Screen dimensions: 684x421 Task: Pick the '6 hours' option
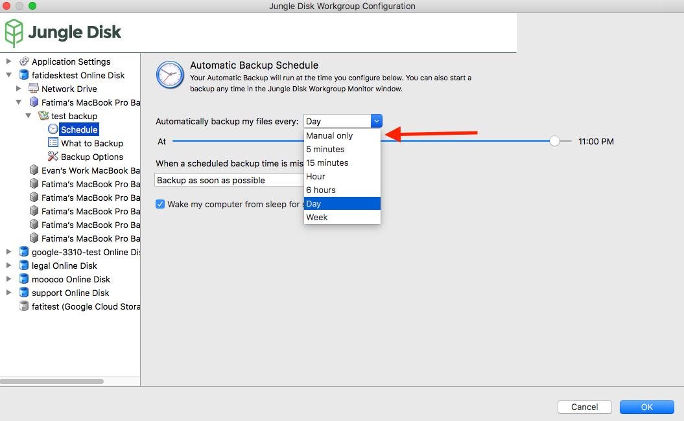tap(342, 190)
